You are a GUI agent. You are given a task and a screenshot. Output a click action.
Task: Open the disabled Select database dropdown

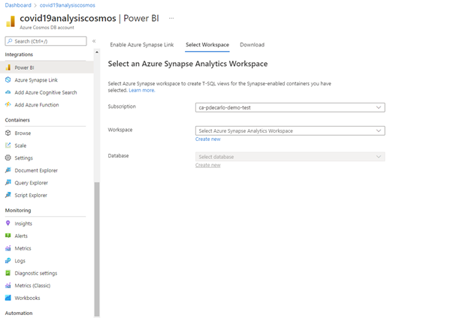pos(290,157)
